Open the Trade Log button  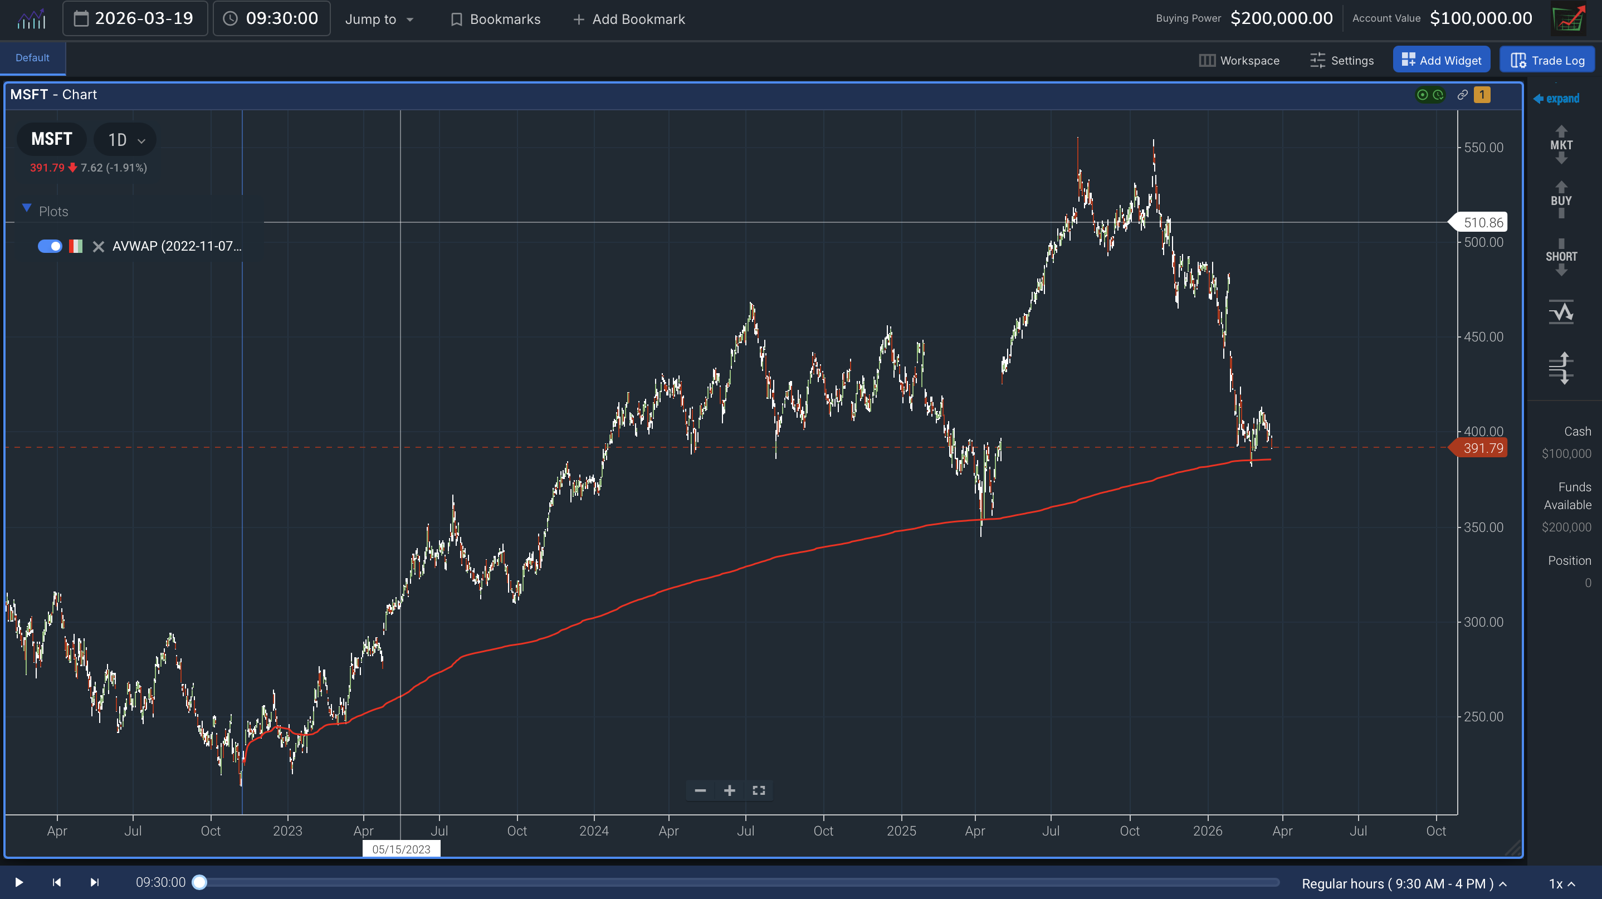pos(1547,60)
